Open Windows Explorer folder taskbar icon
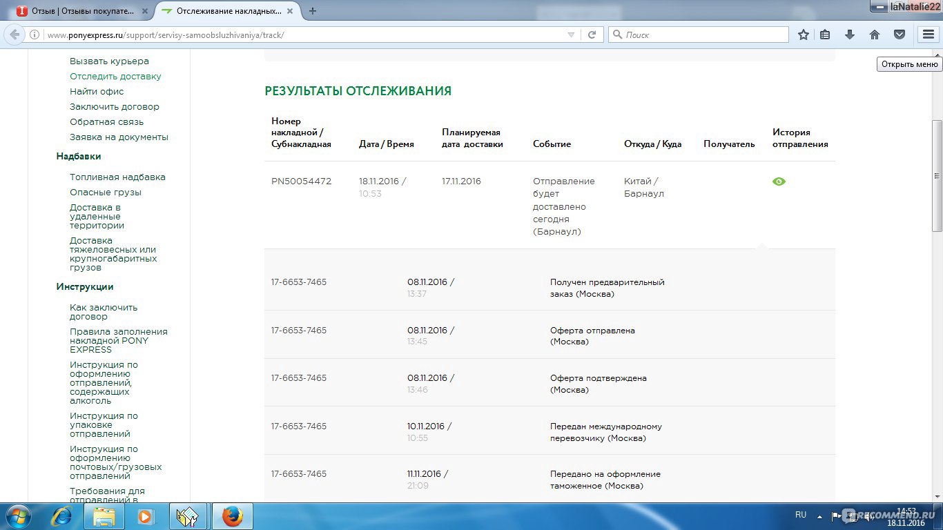This screenshot has width=943, height=530. pos(104,516)
